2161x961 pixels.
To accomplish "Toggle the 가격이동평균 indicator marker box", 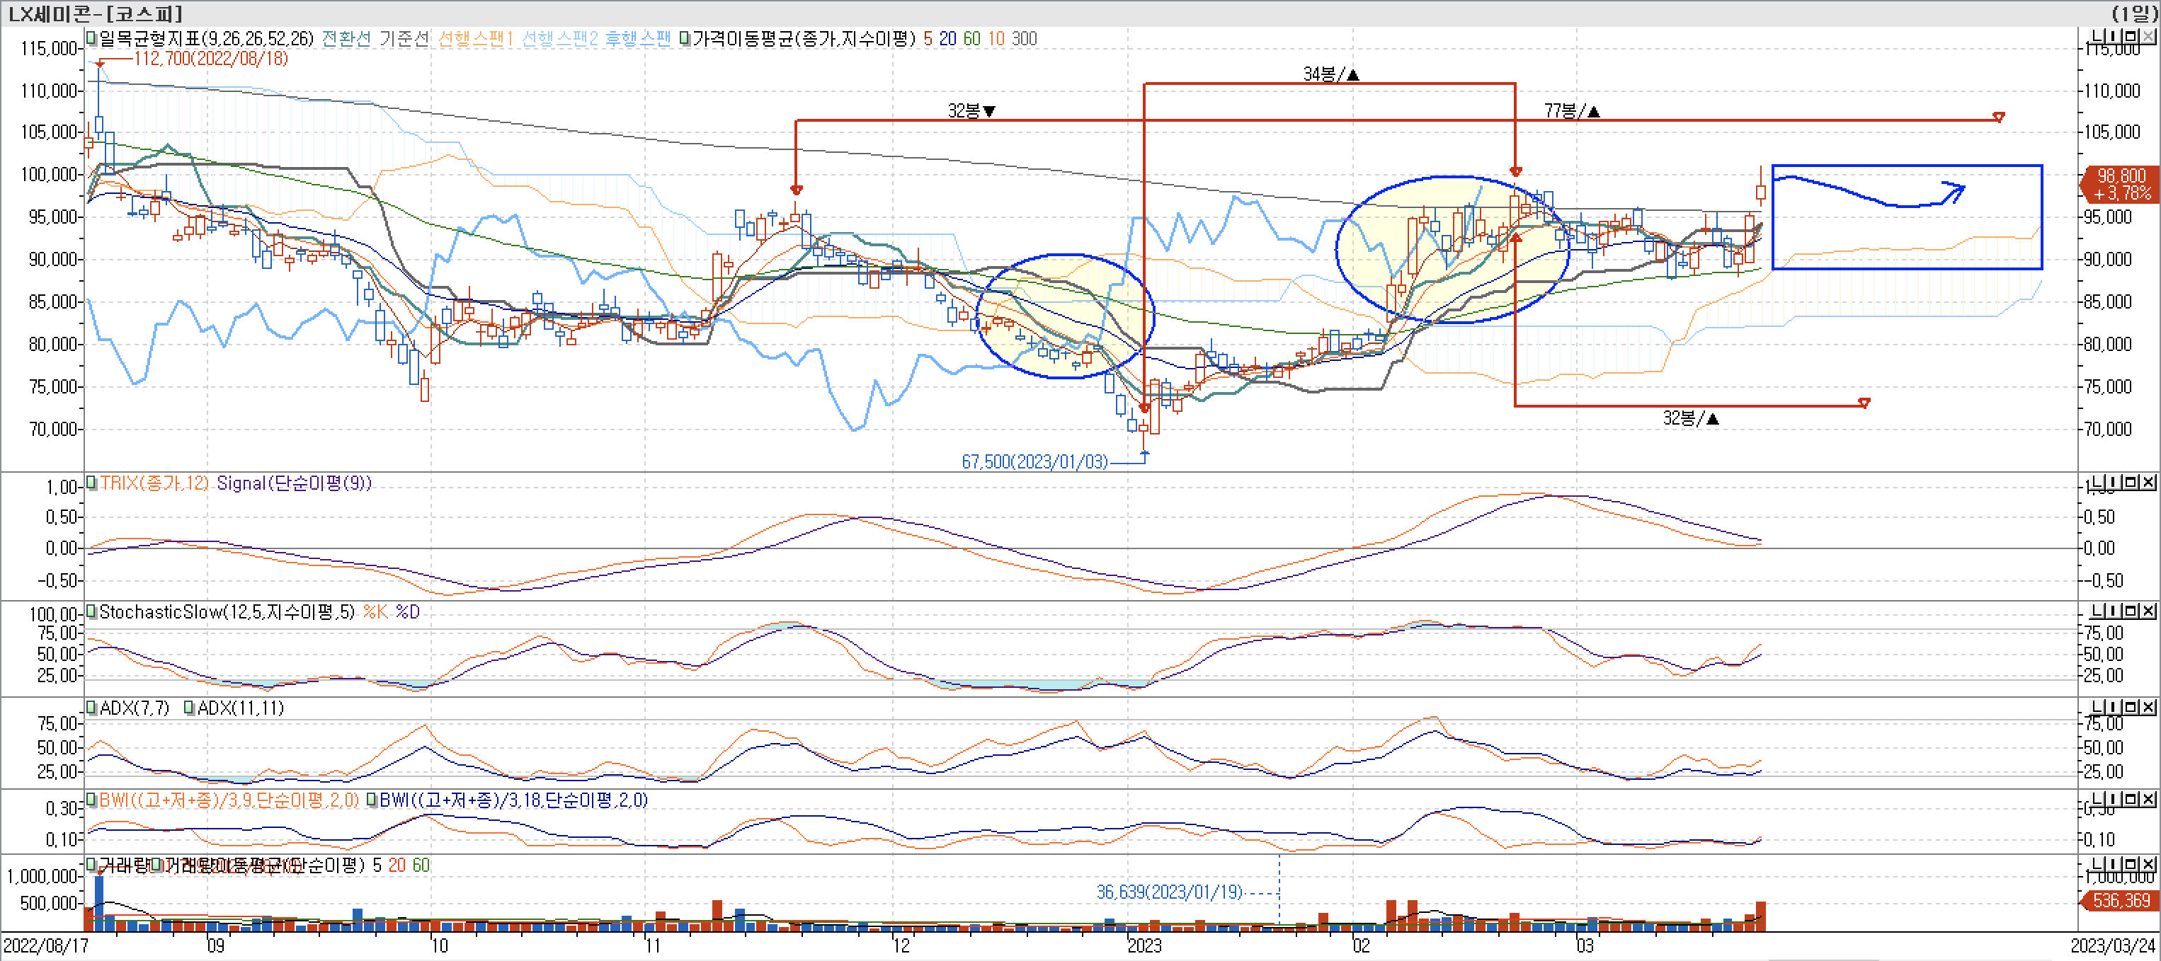I will (x=685, y=39).
